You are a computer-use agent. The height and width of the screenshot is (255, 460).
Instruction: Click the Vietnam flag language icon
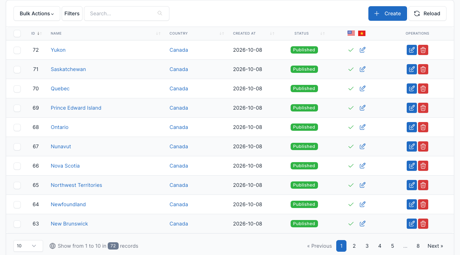coord(362,33)
